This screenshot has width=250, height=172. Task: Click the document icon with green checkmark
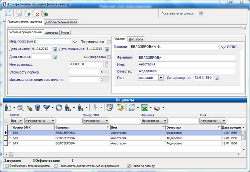coord(28,13)
